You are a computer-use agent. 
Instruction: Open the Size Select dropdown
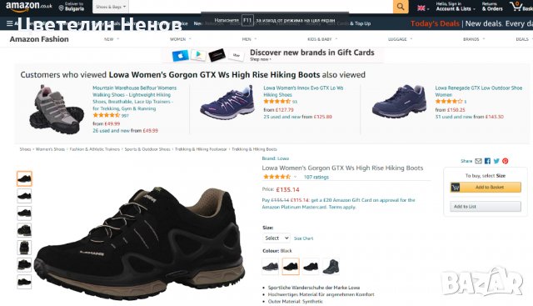276,238
